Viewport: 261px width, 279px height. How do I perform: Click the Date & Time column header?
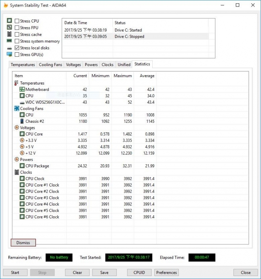pos(87,22)
